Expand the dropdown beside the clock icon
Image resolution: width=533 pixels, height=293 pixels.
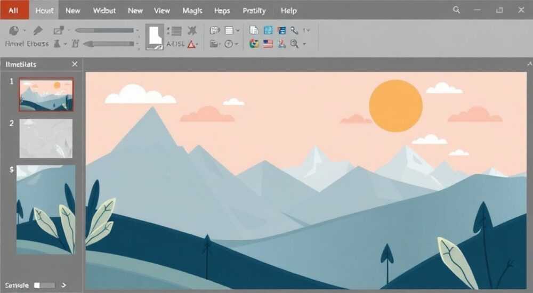click(x=236, y=44)
